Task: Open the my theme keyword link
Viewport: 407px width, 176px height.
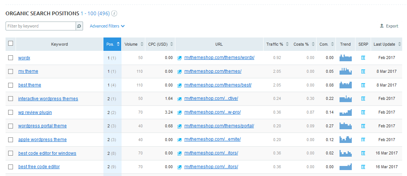Action: point(28,71)
